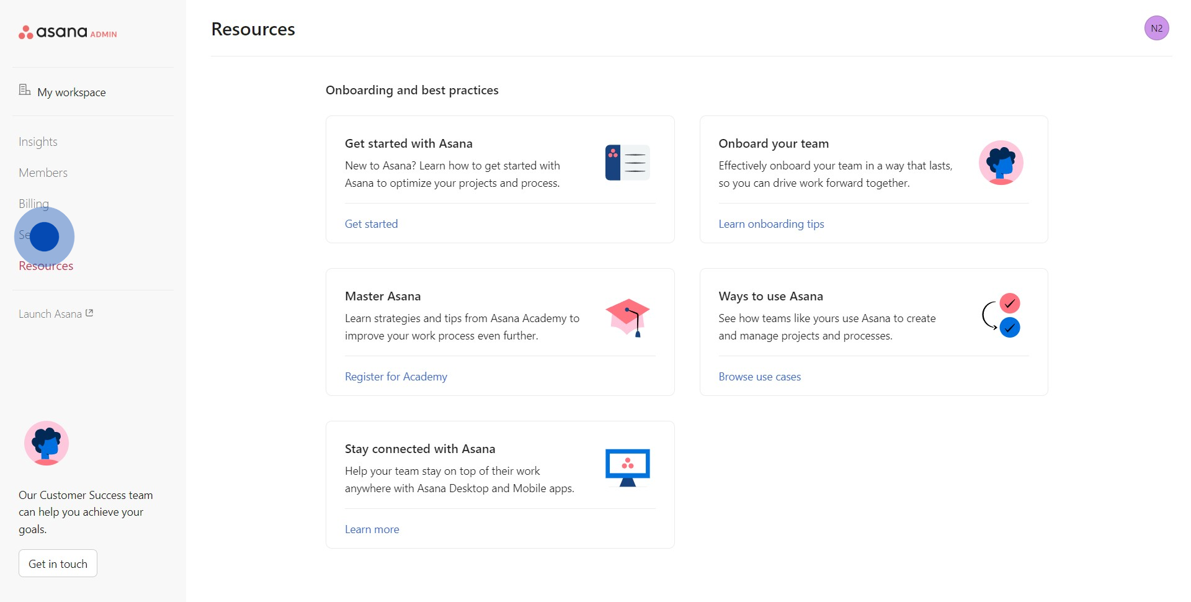Open the Billing page

(33, 204)
